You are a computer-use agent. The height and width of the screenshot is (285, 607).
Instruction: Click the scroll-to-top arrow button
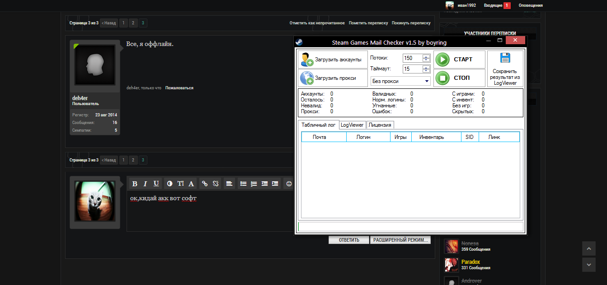(x=588, y=248)
